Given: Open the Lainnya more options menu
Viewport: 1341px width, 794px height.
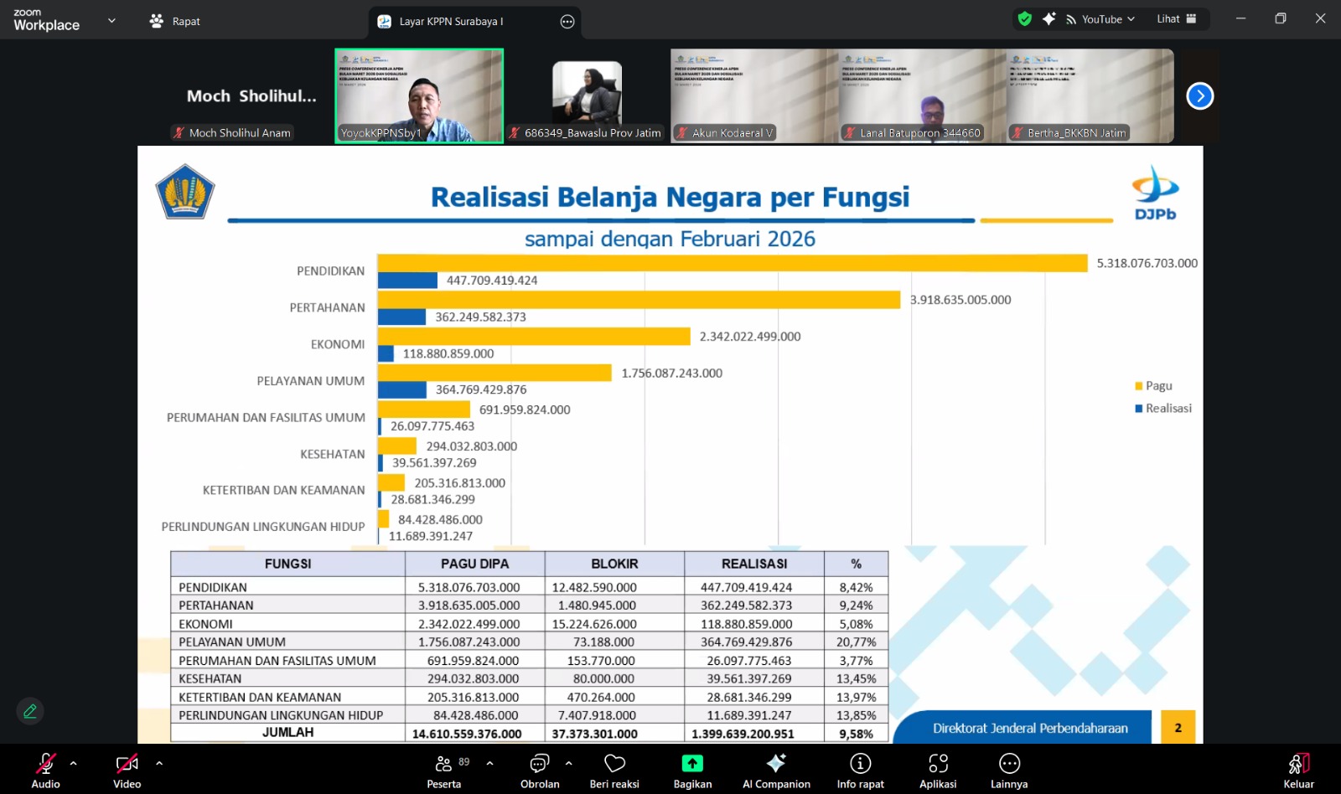Looking at the screenshot, I should click(x=1009, y=771).
